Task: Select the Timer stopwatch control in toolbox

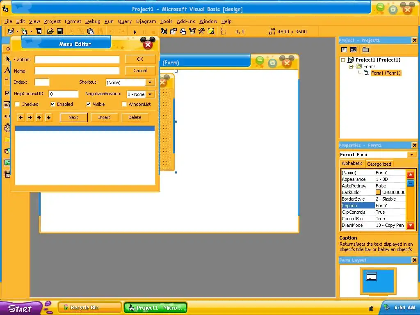Action: (7, 128)
